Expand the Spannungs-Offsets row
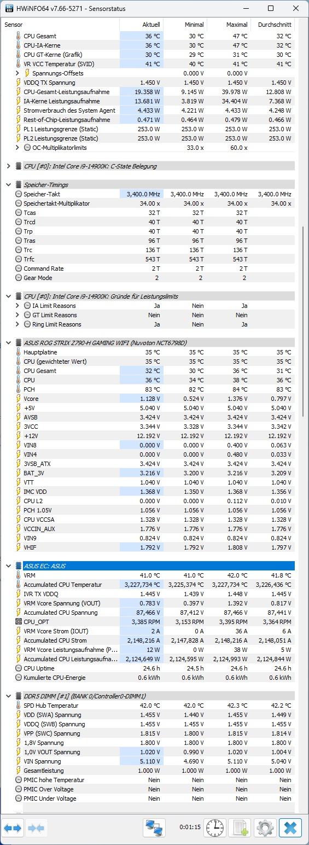Screen dimensions: 309x845 (18, 73)
